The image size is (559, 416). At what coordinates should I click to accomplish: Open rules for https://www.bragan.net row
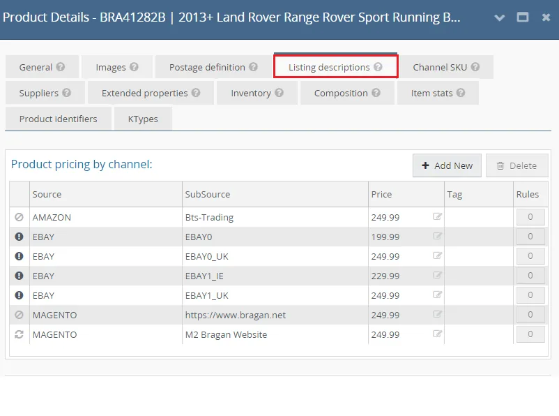pos(530,315)
